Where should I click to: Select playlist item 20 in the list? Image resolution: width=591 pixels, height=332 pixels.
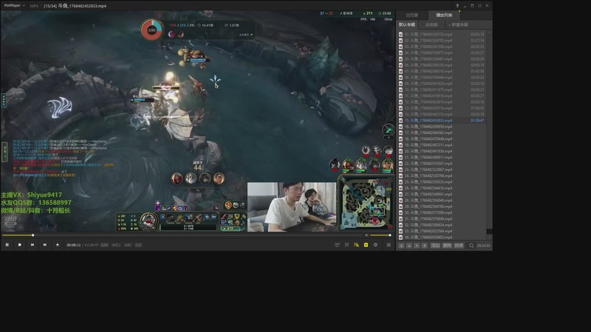(x=442, y=151)
